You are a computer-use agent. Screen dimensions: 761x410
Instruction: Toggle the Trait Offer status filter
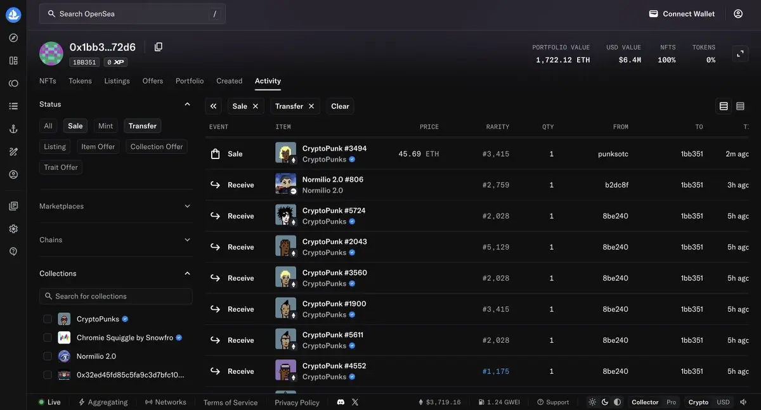(61, 167)
